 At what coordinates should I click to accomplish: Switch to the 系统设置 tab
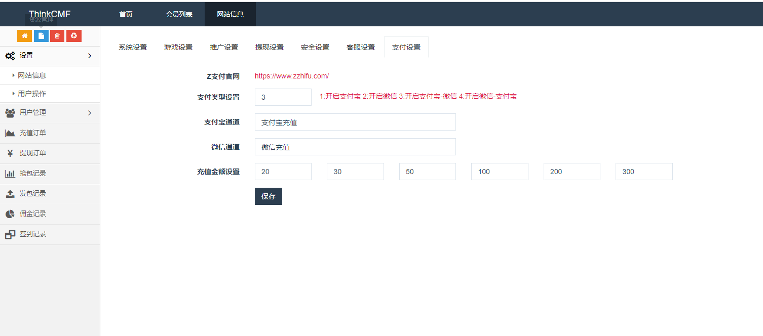click(133, 47)
